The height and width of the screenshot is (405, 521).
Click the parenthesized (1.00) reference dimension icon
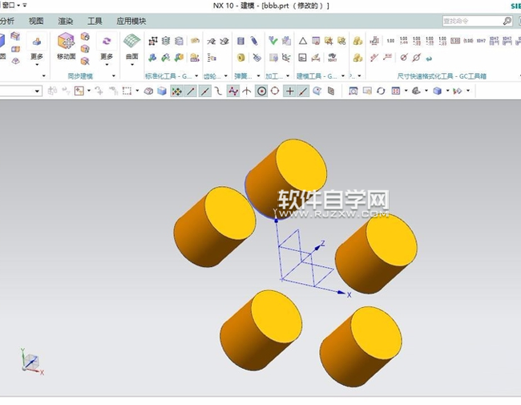point(468,41)
